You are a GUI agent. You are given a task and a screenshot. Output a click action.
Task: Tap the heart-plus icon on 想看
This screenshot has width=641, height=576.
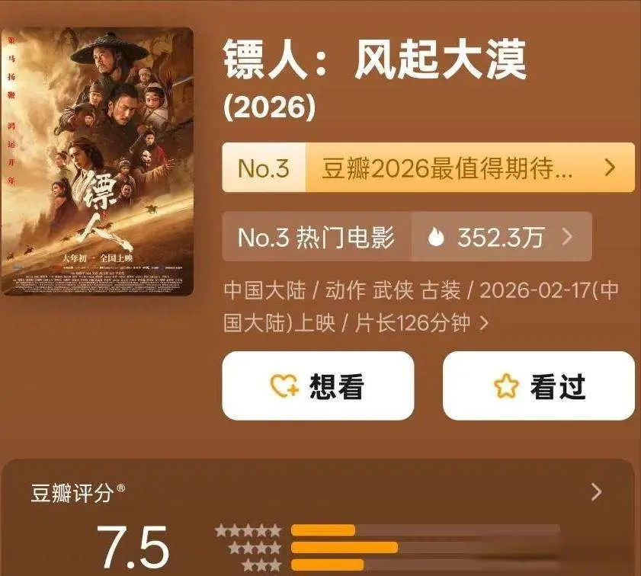(x=285, y=386)
